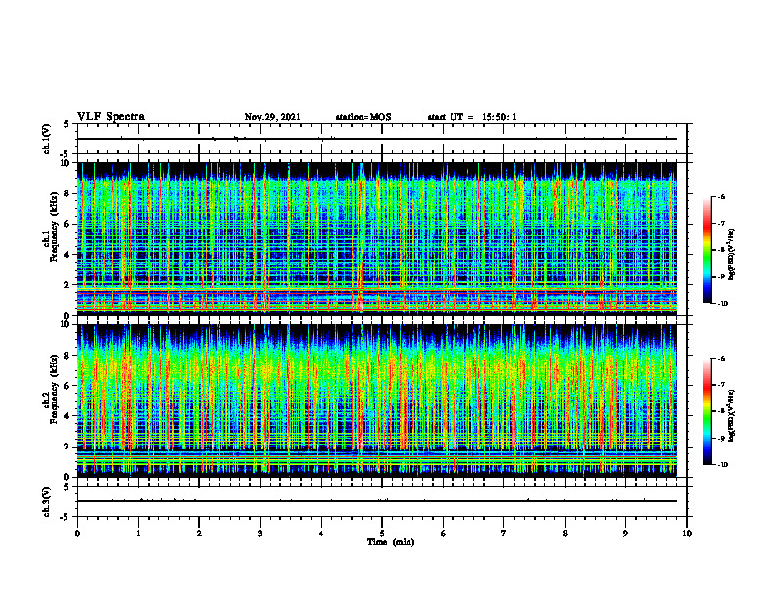Click the "6" kHz tick on ch.1 frequency axis
Screen dimensions: 774x598
[68, 225]
